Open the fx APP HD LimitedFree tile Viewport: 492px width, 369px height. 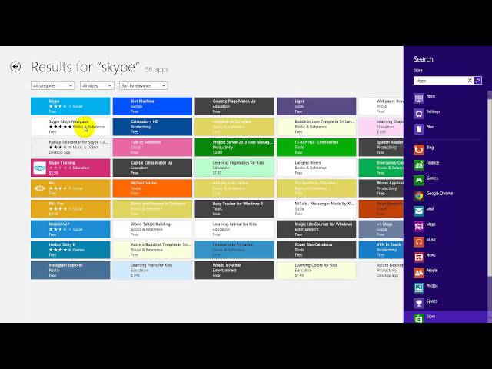316,147
